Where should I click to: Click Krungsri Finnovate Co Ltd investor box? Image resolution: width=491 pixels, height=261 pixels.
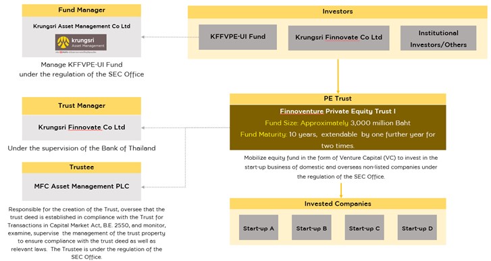[x=338, y=38]
